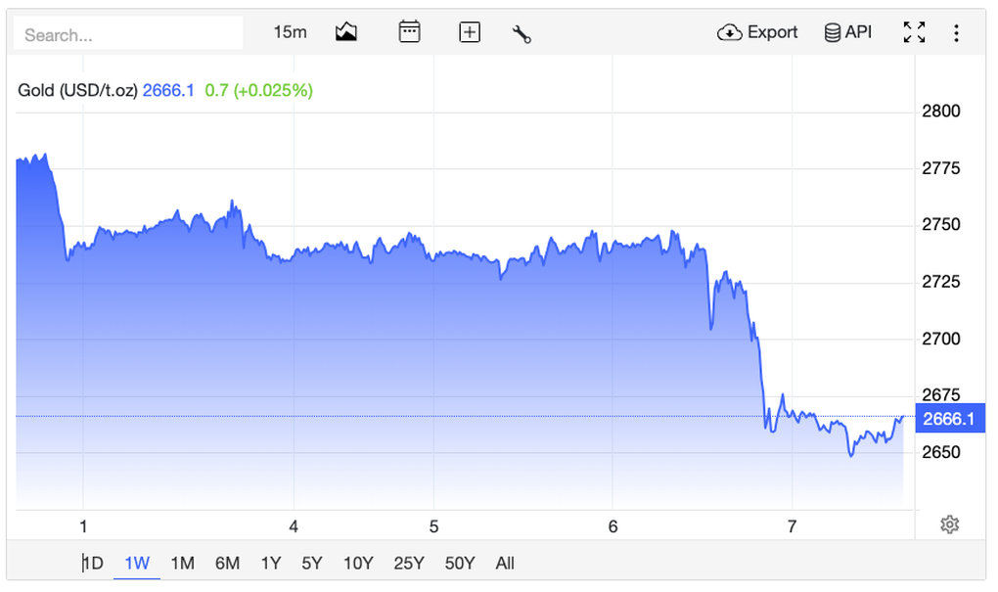
Task: Show the All time range
Action: coord(505,563)
